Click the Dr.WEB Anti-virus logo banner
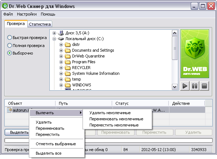This screenshot has height=159, width=217. (195, 54)
